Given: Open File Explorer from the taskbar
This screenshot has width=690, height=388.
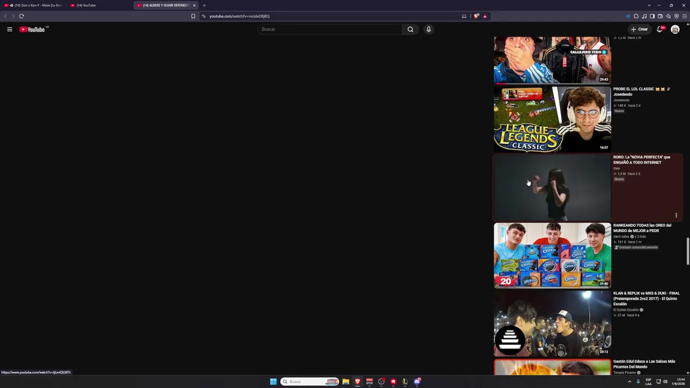Looking at the screenshot, I should point(346,382).
